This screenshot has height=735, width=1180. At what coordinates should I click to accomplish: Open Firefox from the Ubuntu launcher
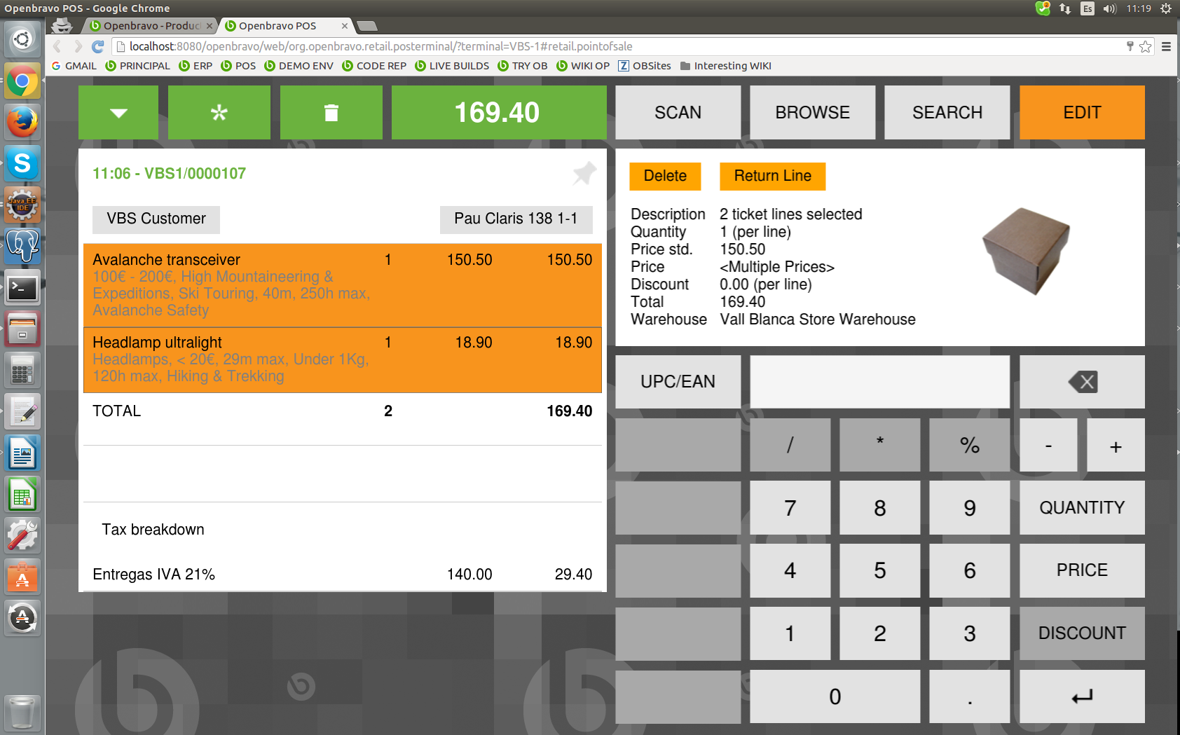pyautogui.click(x=22, y=123)
